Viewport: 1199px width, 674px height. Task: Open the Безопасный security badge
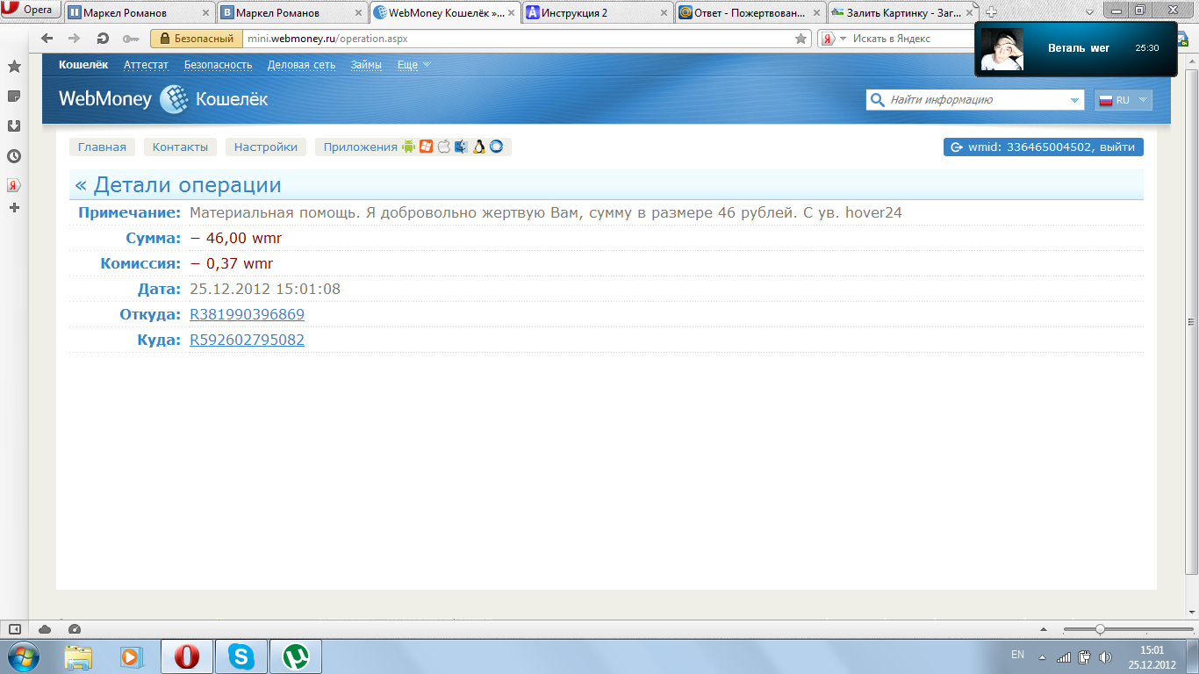197,39
